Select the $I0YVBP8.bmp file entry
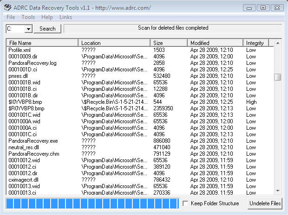 [x=26, y=102]
